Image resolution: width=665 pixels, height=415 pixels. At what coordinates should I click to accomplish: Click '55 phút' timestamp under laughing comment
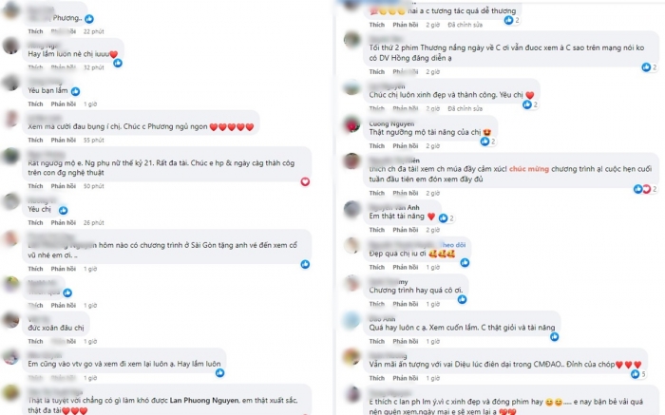tap(94, 140)
